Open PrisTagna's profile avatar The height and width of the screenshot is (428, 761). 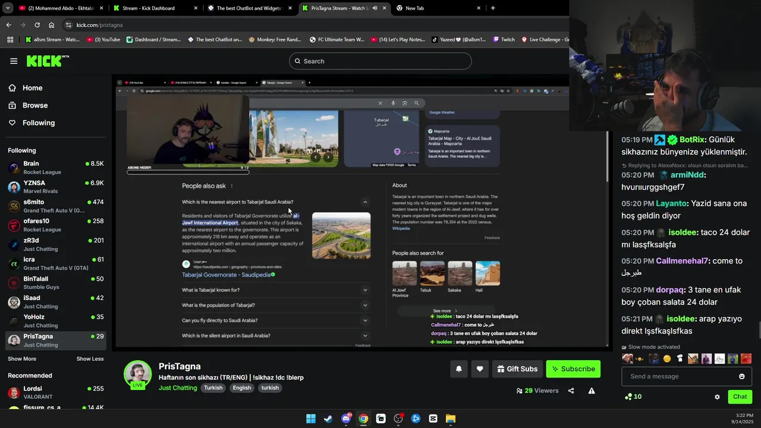click(x=137, y=374)
